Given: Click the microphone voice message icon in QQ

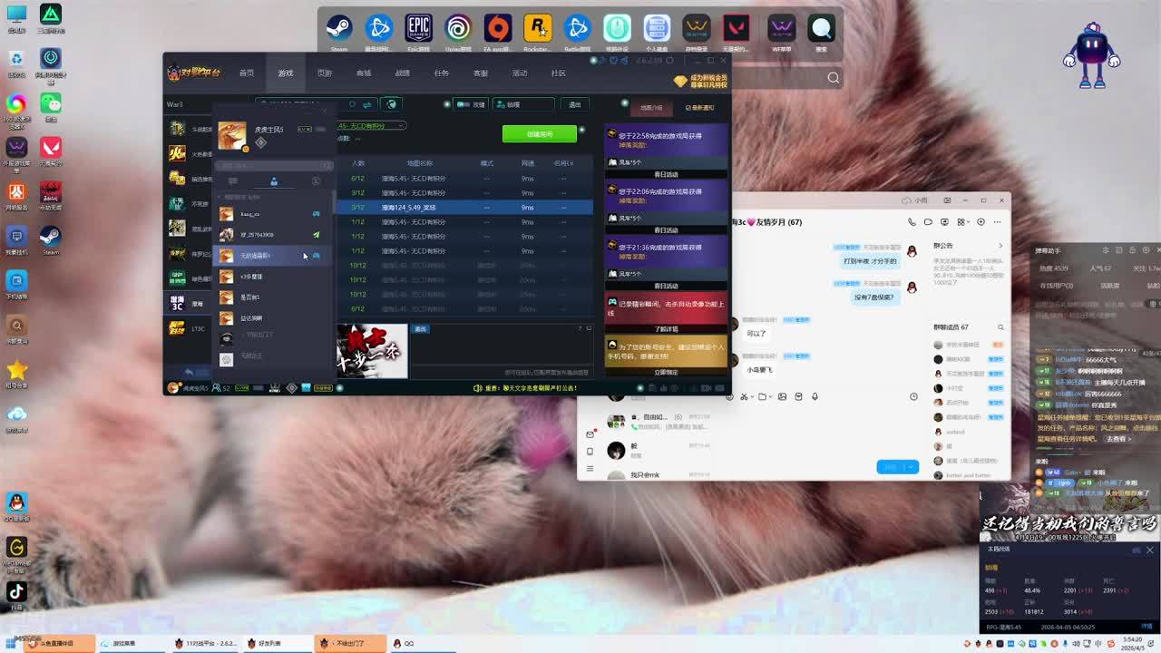Looking at the screenshot, I should pos(815,396).
